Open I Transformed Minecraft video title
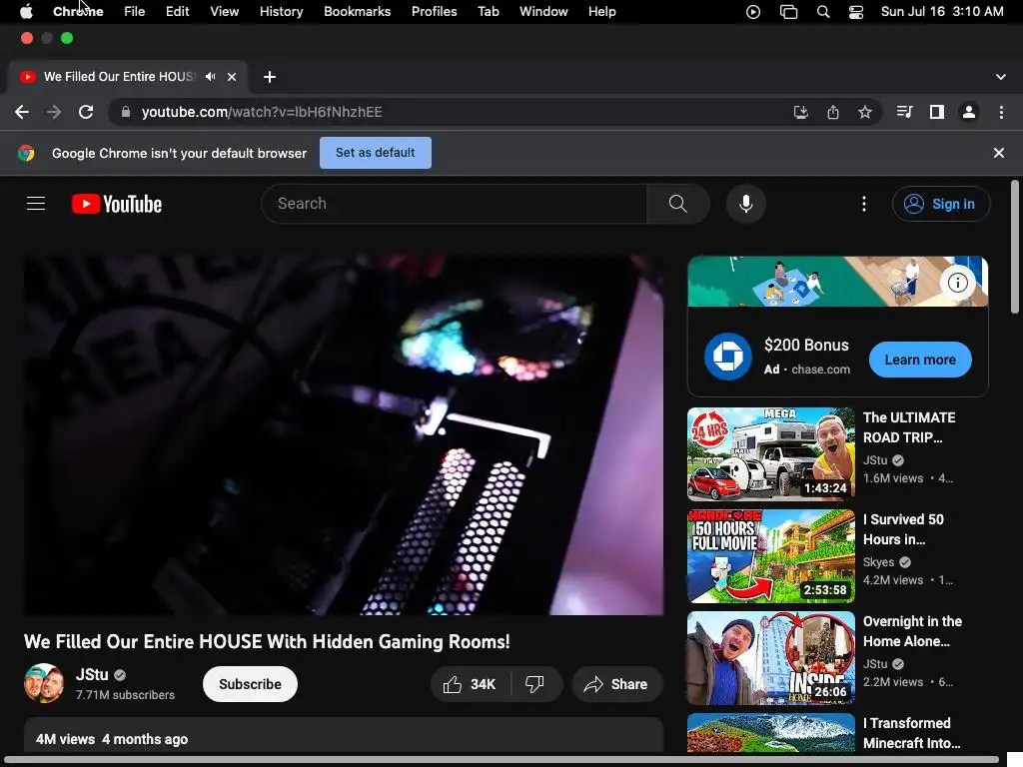This screenshot has height=767, width=1023. tap(911, 733)
